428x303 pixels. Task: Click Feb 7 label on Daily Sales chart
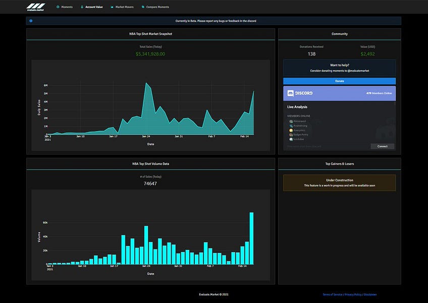212,136
